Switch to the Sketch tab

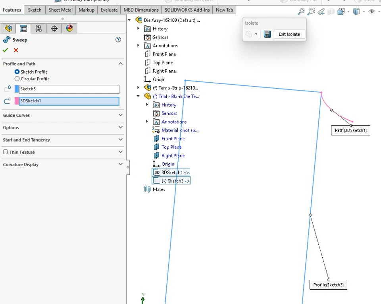pos(35,10)
